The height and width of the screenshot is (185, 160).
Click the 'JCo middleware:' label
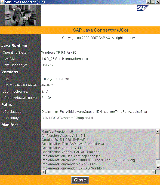(15, 92)
